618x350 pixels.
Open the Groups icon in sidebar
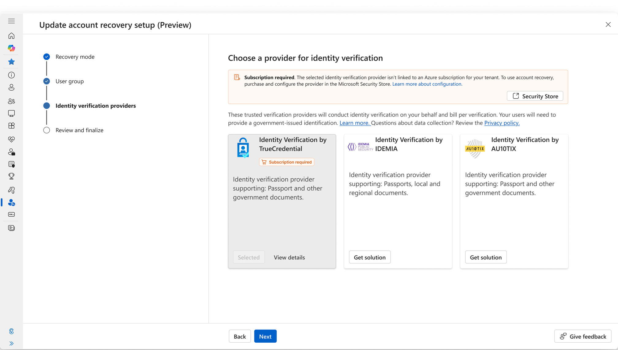click(x=11, y=101)
